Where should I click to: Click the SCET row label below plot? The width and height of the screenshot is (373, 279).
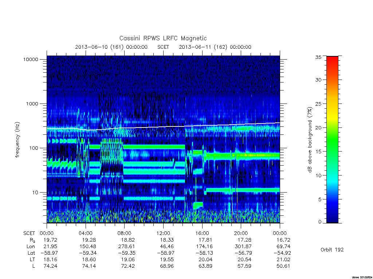[29, 234]
